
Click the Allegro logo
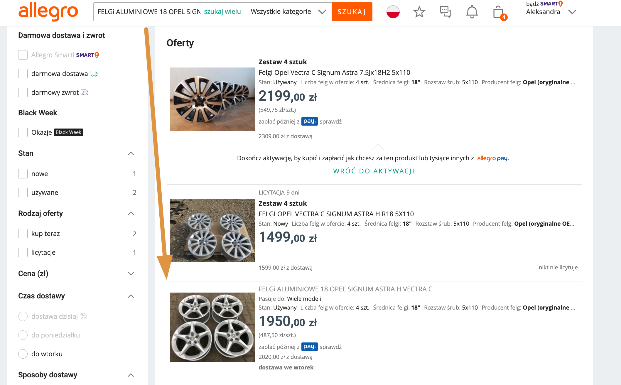(x=48, y=12)
